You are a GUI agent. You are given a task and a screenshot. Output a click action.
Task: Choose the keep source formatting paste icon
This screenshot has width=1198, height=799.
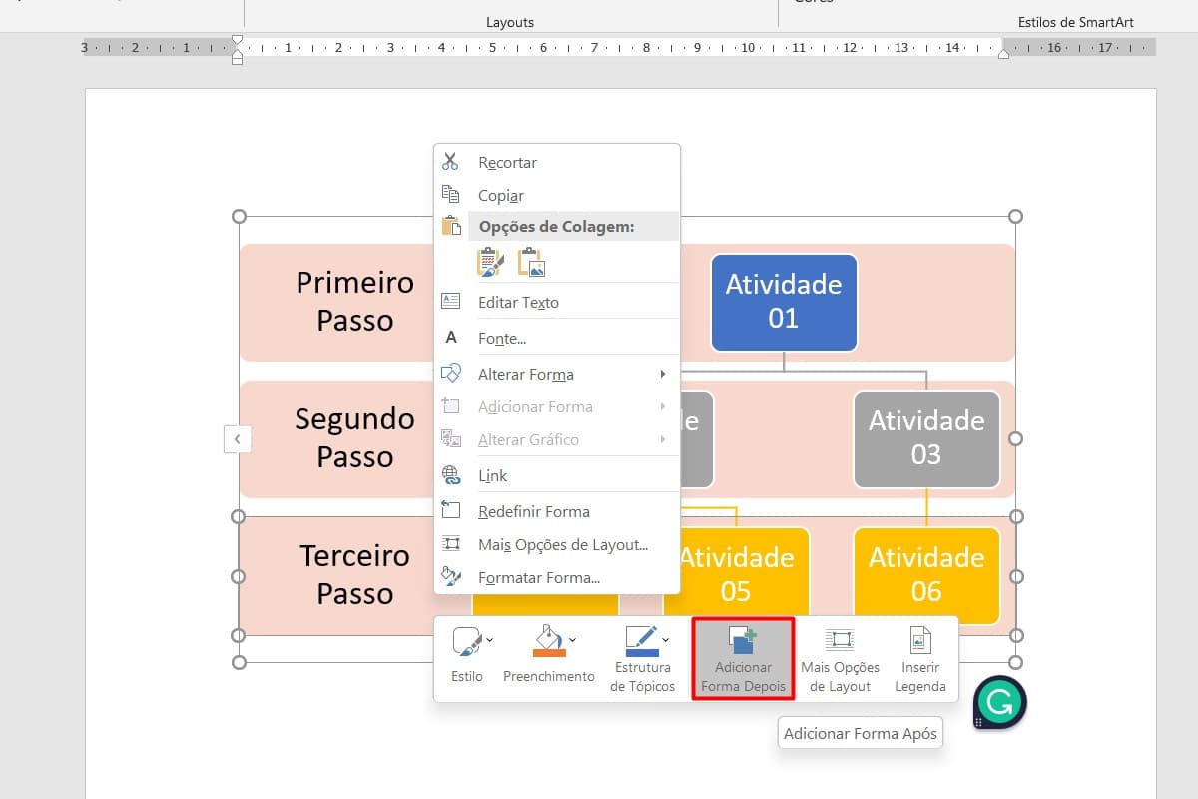(490, 263)
